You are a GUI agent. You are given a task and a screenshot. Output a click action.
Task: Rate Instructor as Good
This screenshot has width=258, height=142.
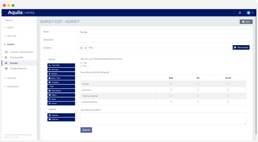[228, 90]
